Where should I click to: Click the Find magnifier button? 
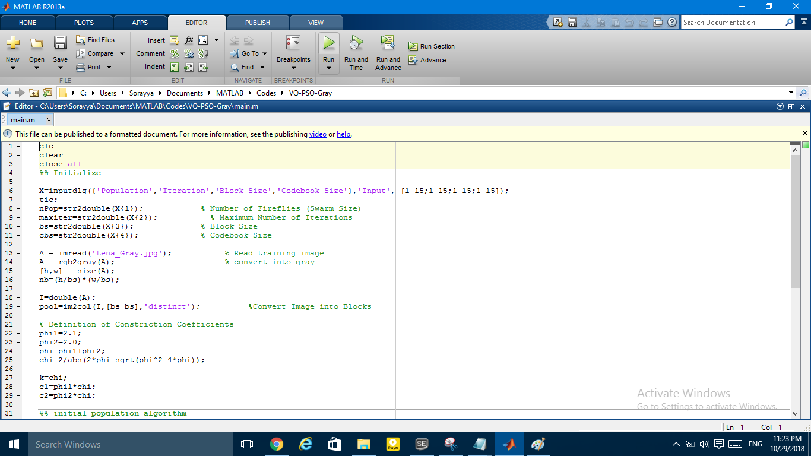coord(243,67)
